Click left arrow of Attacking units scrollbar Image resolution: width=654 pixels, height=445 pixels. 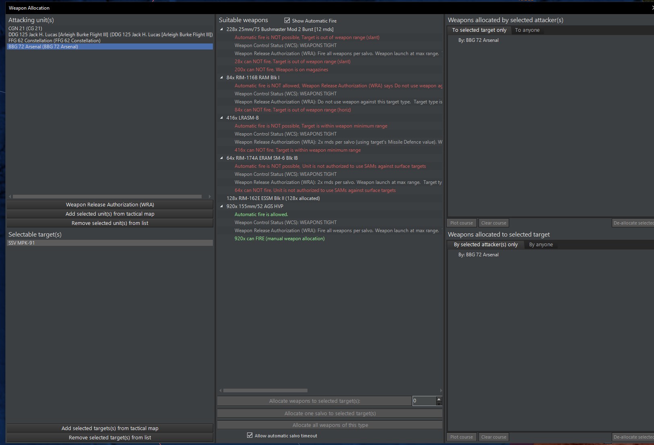pyautogui.click(x=10, y=197)
